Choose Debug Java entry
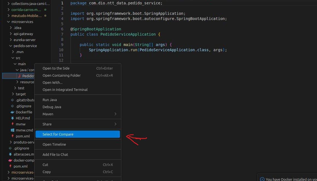This screenshot has width=317, height=181. pos(78,107)
